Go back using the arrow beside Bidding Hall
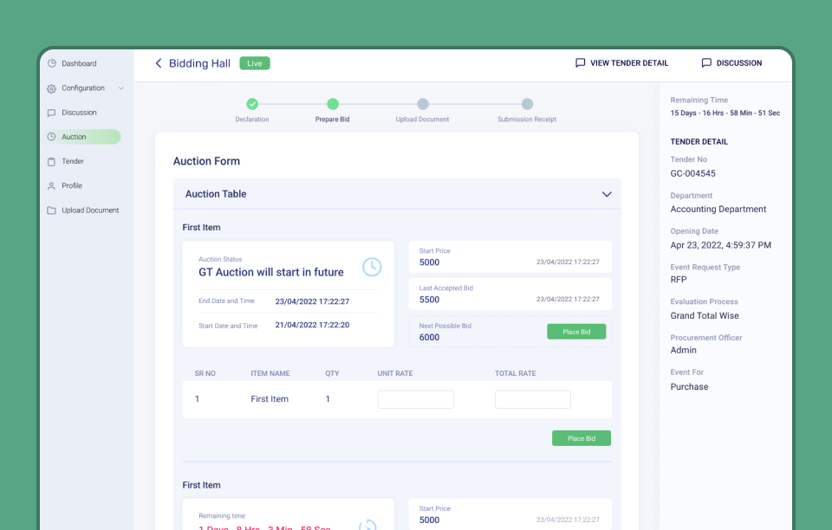The image size is (832, 530). point(158,63)
